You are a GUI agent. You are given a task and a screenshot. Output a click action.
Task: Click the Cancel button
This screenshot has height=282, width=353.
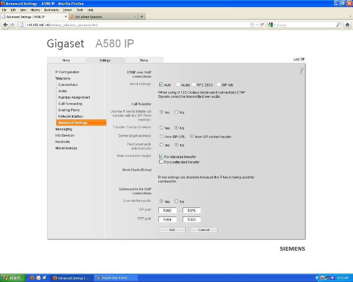[204, 230]
